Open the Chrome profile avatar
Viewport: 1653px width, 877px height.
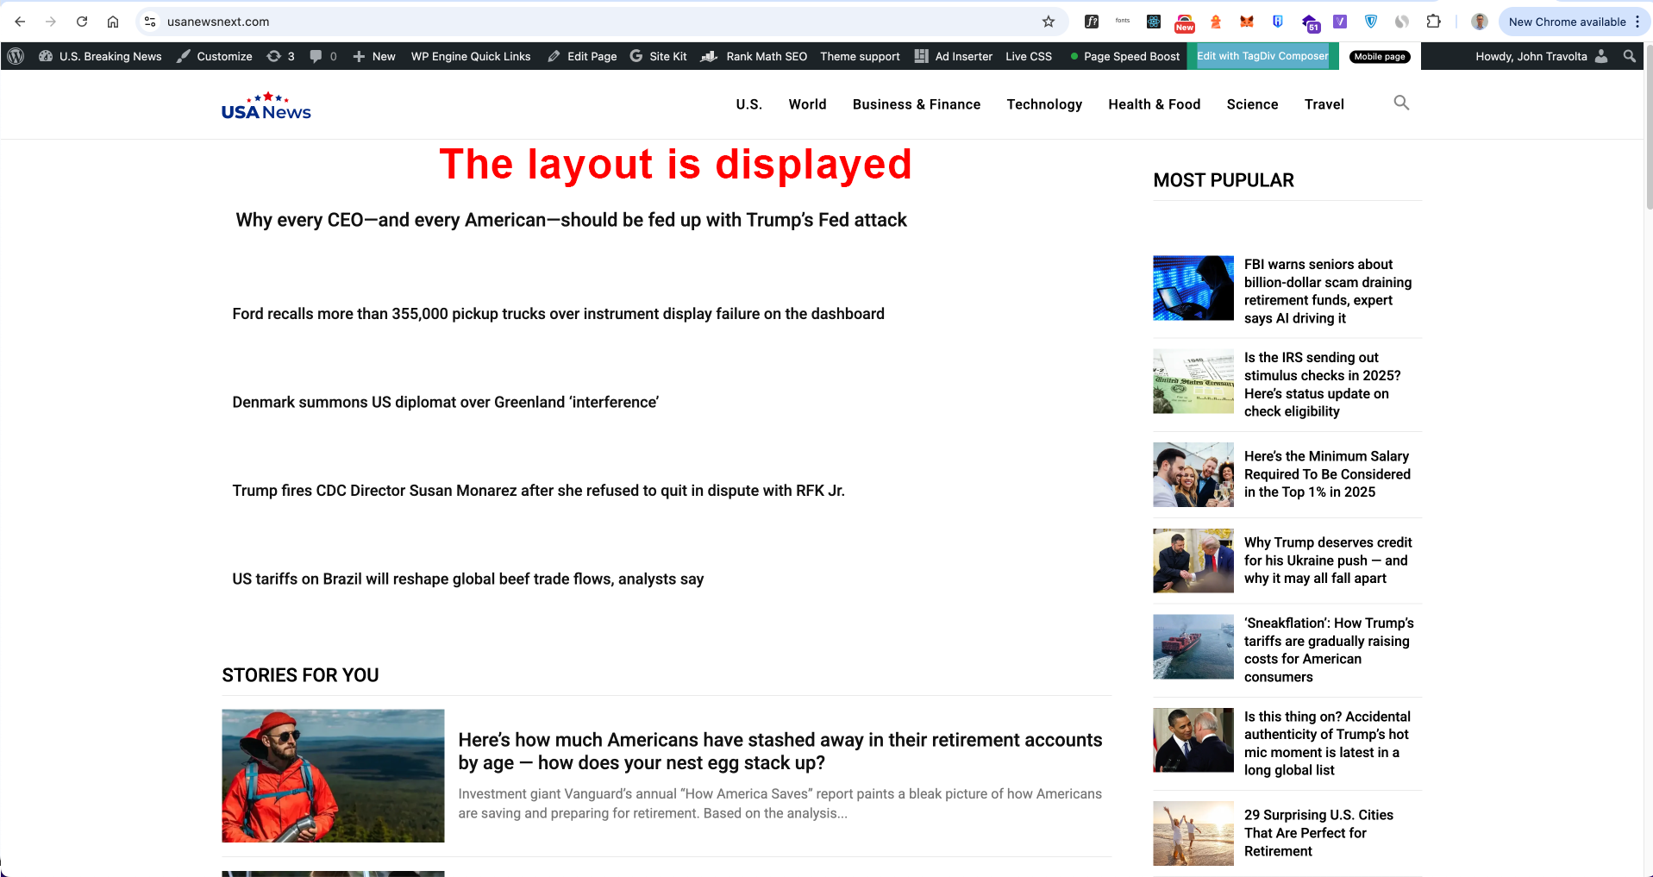pos(1480,22)
